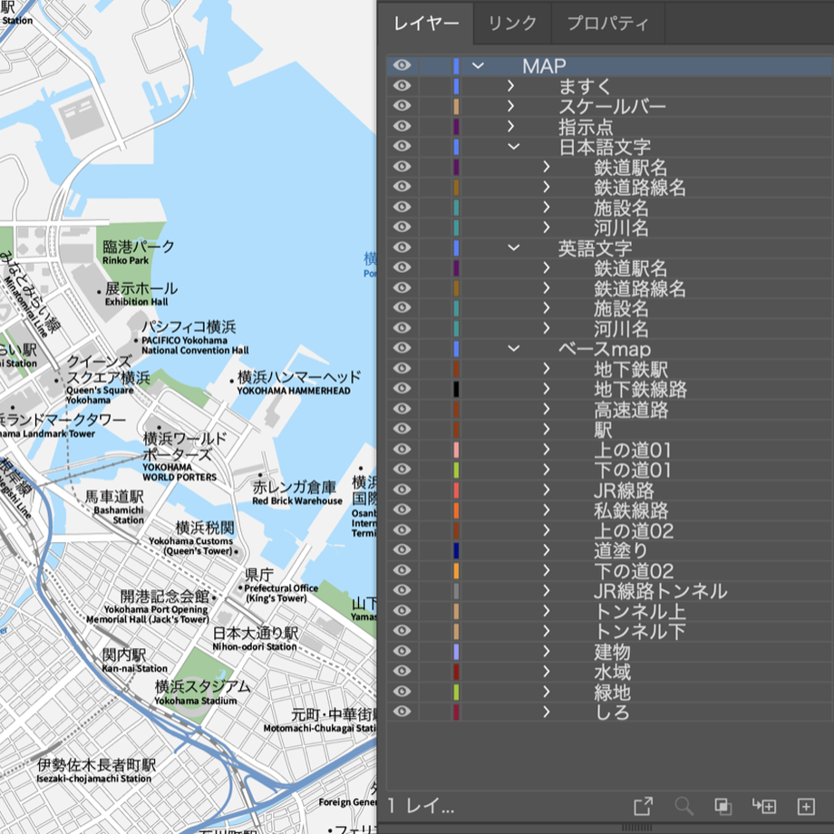834x834 pixels.
Task: Click the '横浜税関' map label
Action: coord(205,527)
